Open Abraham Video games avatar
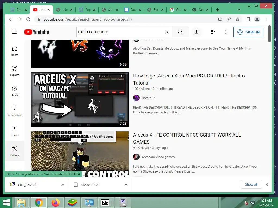278x208 pixels. click(136, 157)
